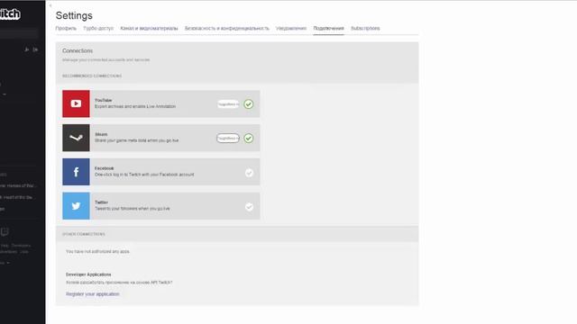Click the Facebook connection title text
This screenshot has height=324, width=577.
[105, 168]
